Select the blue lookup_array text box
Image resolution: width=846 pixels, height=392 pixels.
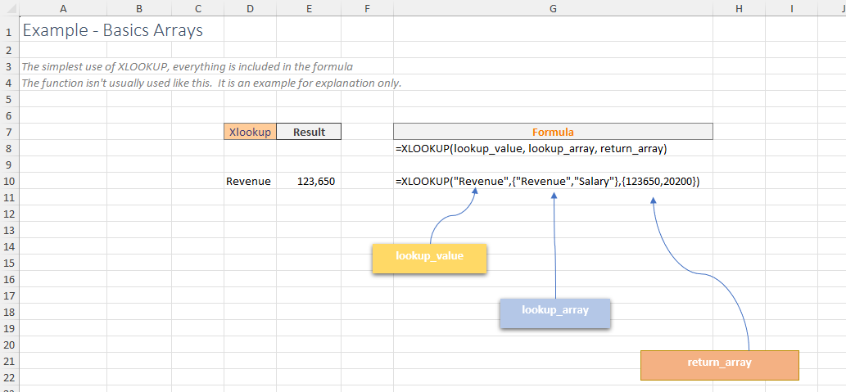pyautogui.click(x=555, y=313)
